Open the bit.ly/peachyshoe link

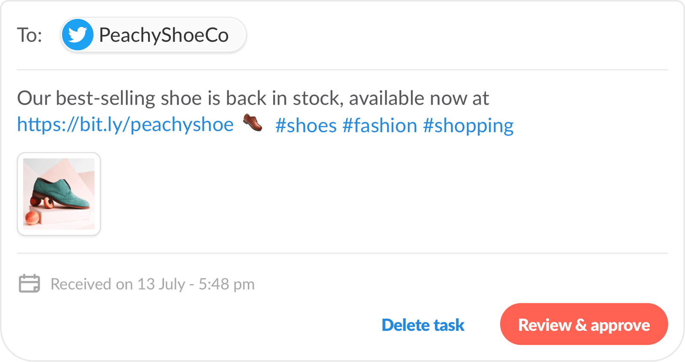(125, 125)
